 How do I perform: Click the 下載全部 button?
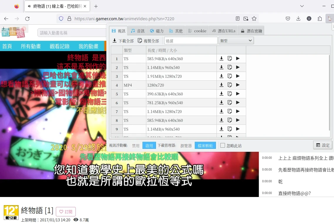[123, 41]
